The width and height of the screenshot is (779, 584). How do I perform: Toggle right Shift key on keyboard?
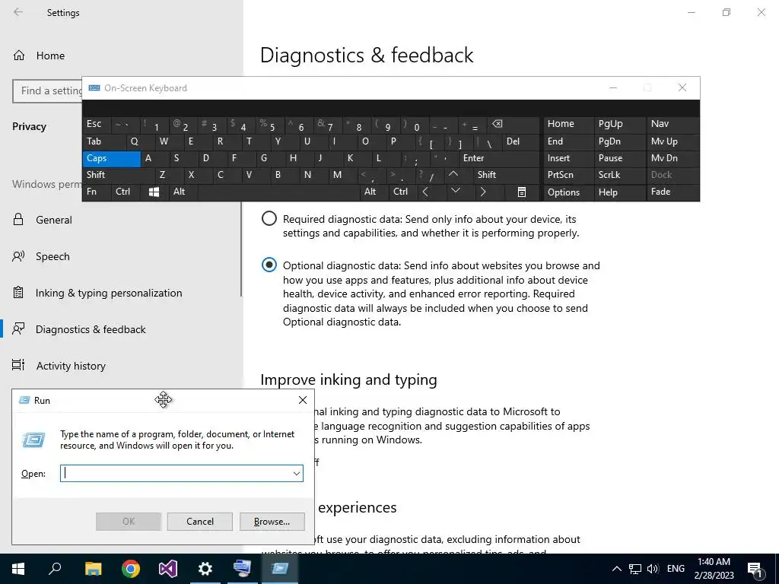(x=506, y=175)
